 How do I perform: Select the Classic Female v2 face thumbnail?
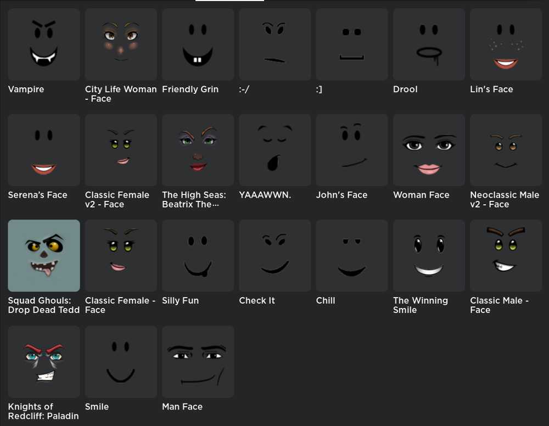point(121,150)
